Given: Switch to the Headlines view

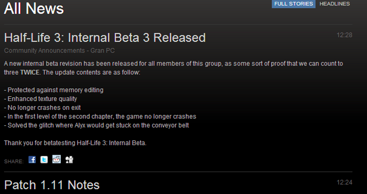Looking at the screenshot, I should click(x=334, y=4).
